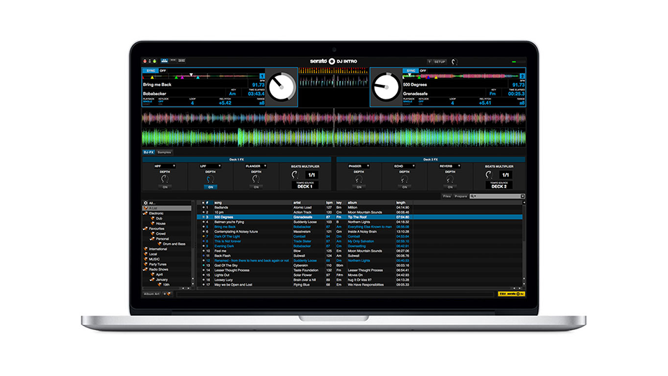Click the Party Tunes crate icon

145,264
